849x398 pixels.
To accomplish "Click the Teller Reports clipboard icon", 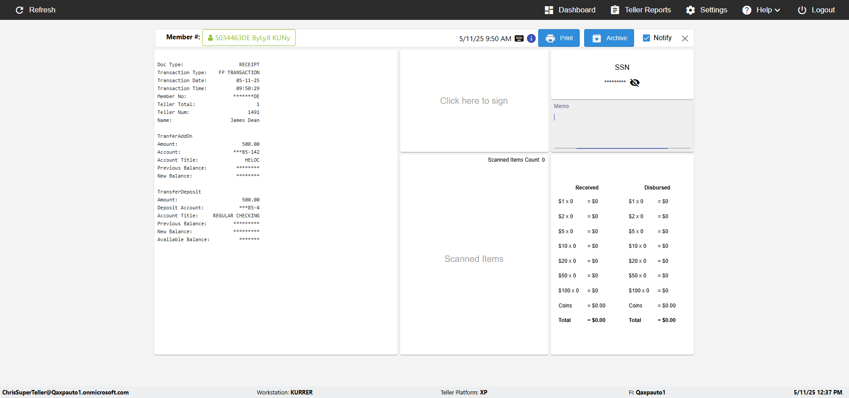I will [615, 10].
